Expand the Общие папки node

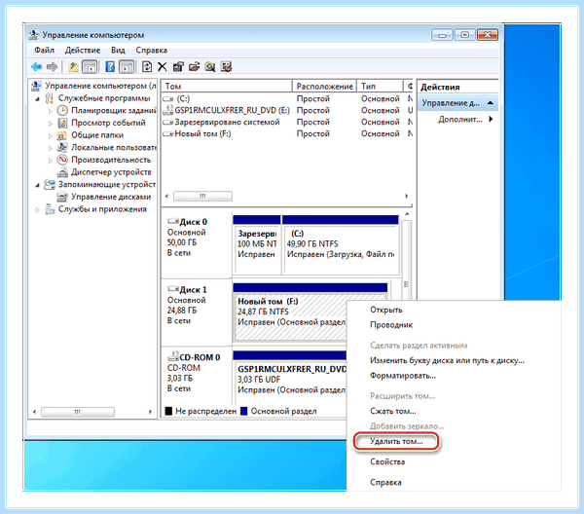(x=51, y=135)
